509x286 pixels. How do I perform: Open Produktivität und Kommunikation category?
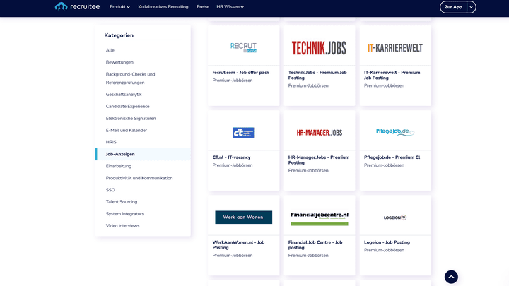[139, 178]
